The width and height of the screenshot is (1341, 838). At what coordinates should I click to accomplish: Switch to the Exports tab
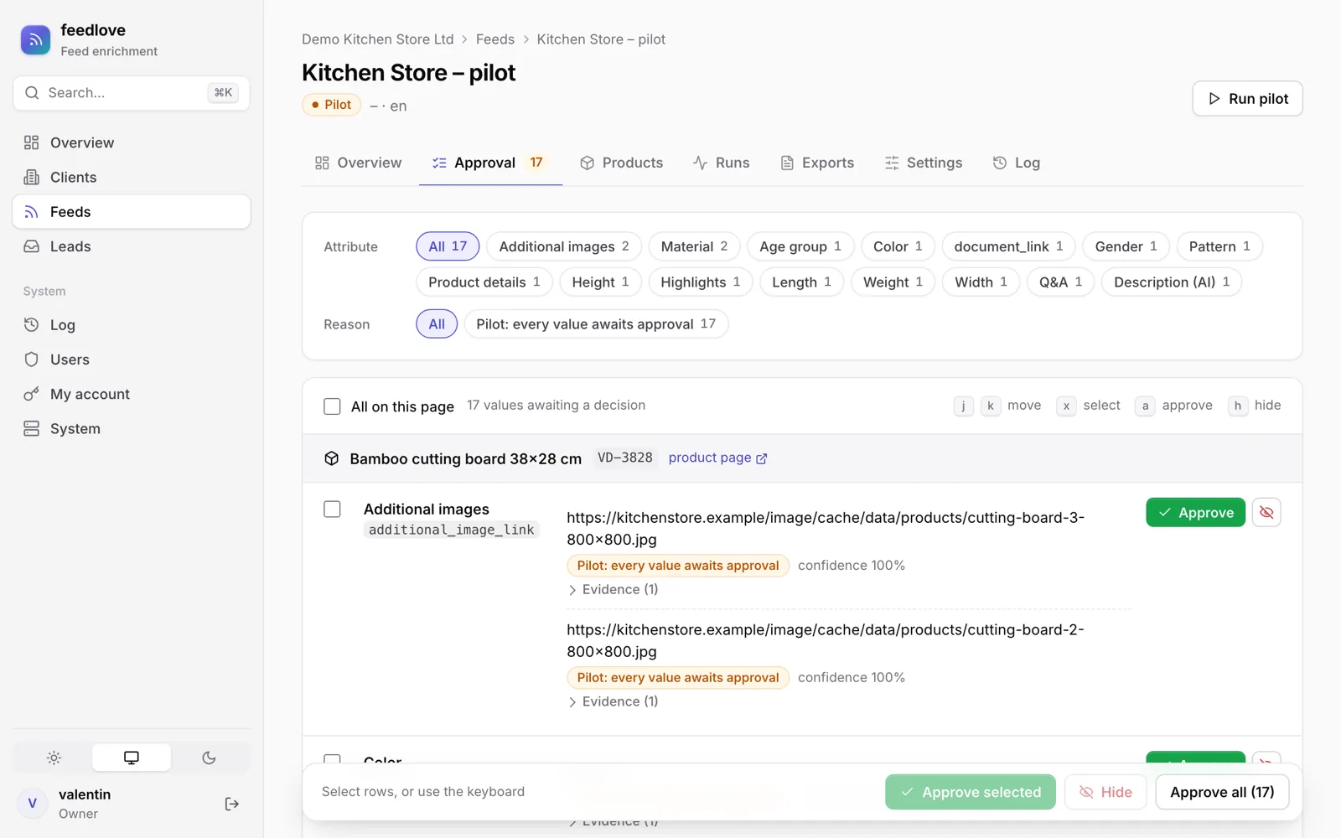pyautogui.click(x=817, y=163)
